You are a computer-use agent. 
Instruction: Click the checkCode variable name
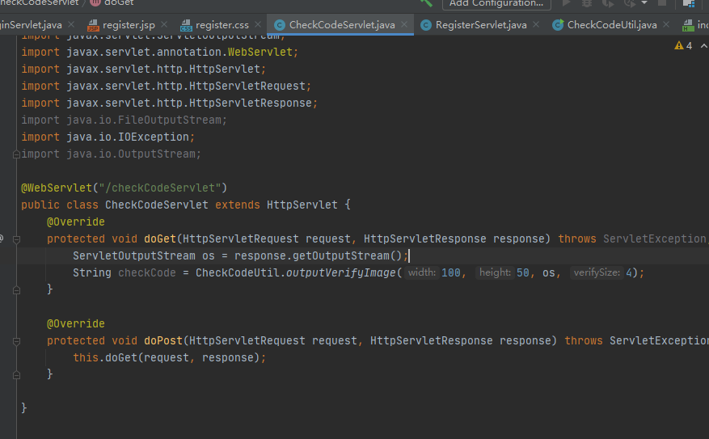(147, 272)
